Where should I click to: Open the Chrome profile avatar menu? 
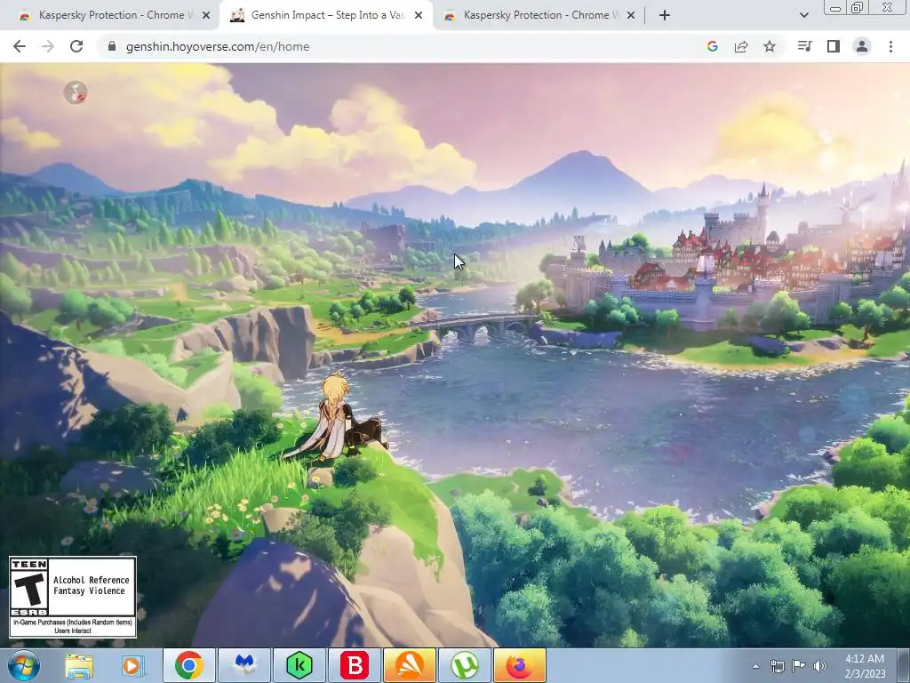tap(862, 46)
